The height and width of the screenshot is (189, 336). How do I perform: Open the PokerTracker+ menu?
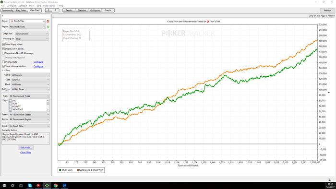pos(50,6)
